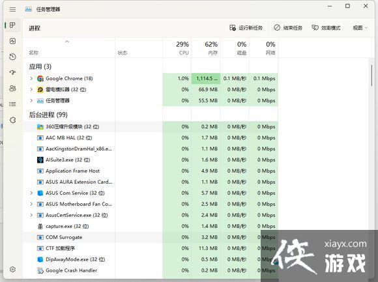
Task: Switch to the Processes tab icon in sidebar
Action: [x=12, y=25]
